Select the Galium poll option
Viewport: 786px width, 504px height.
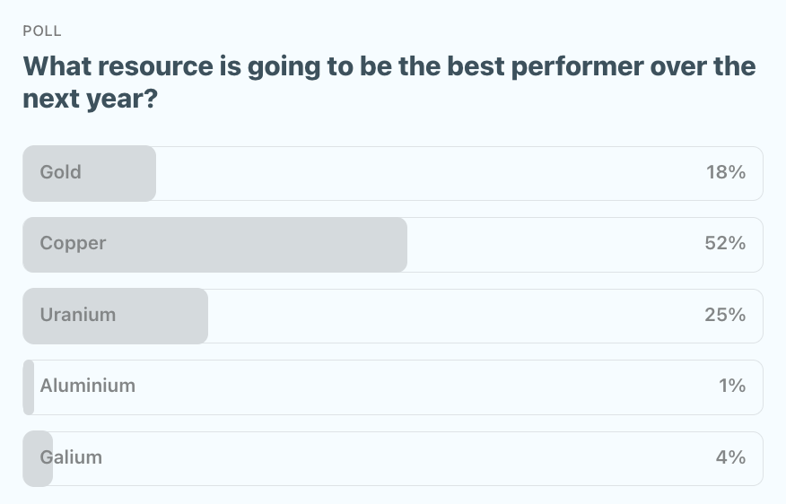point(392,458)
